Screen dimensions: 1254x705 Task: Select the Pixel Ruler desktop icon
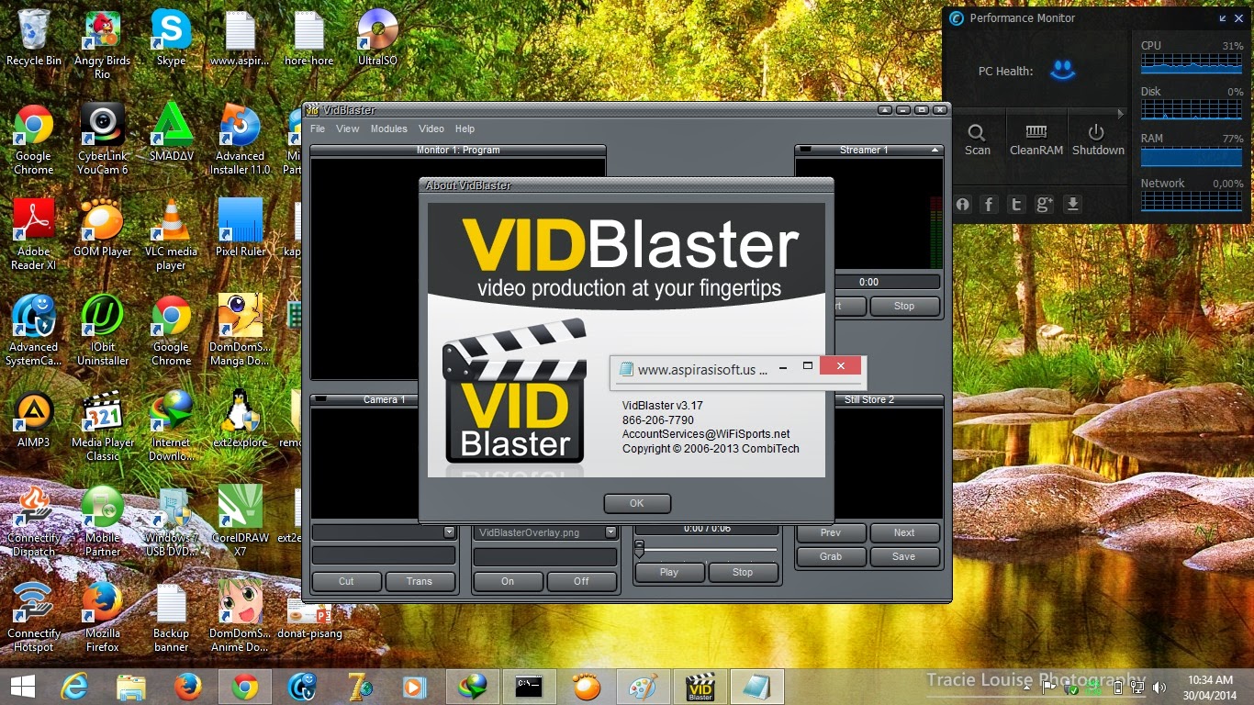241,228
